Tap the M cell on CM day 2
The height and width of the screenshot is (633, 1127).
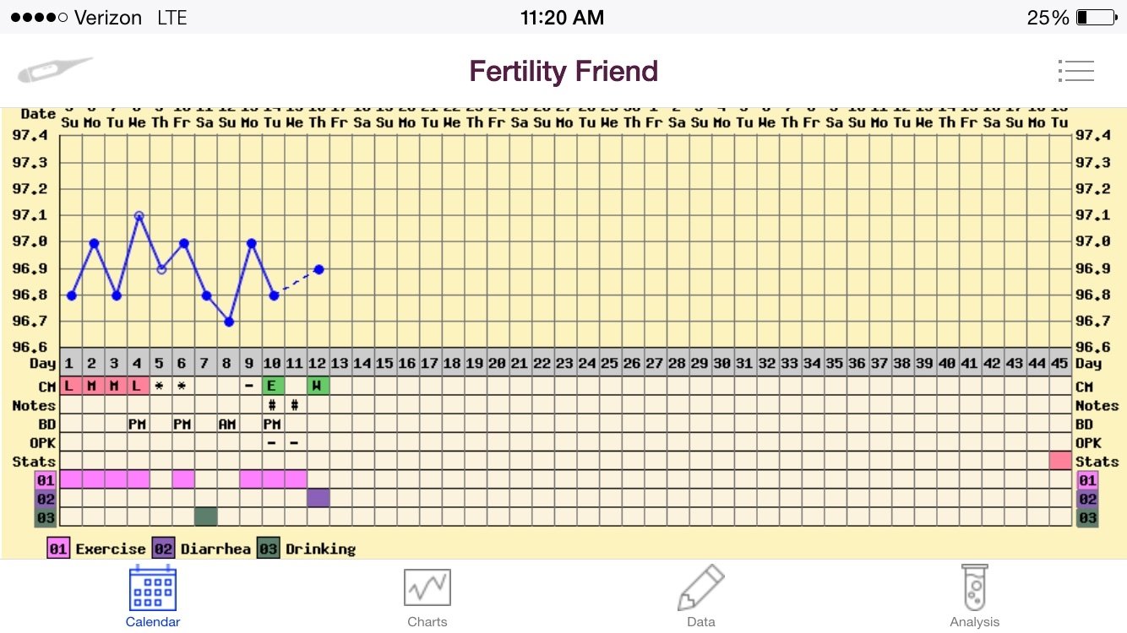click(x=94, y=386)
